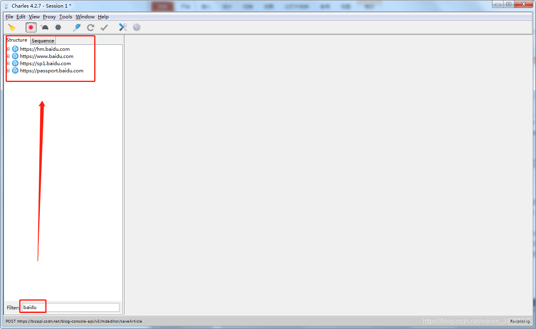Click globe icon beside www.baidu.com
The height and width of the screenshot is (329, 536).
click(x=15, y=56)
